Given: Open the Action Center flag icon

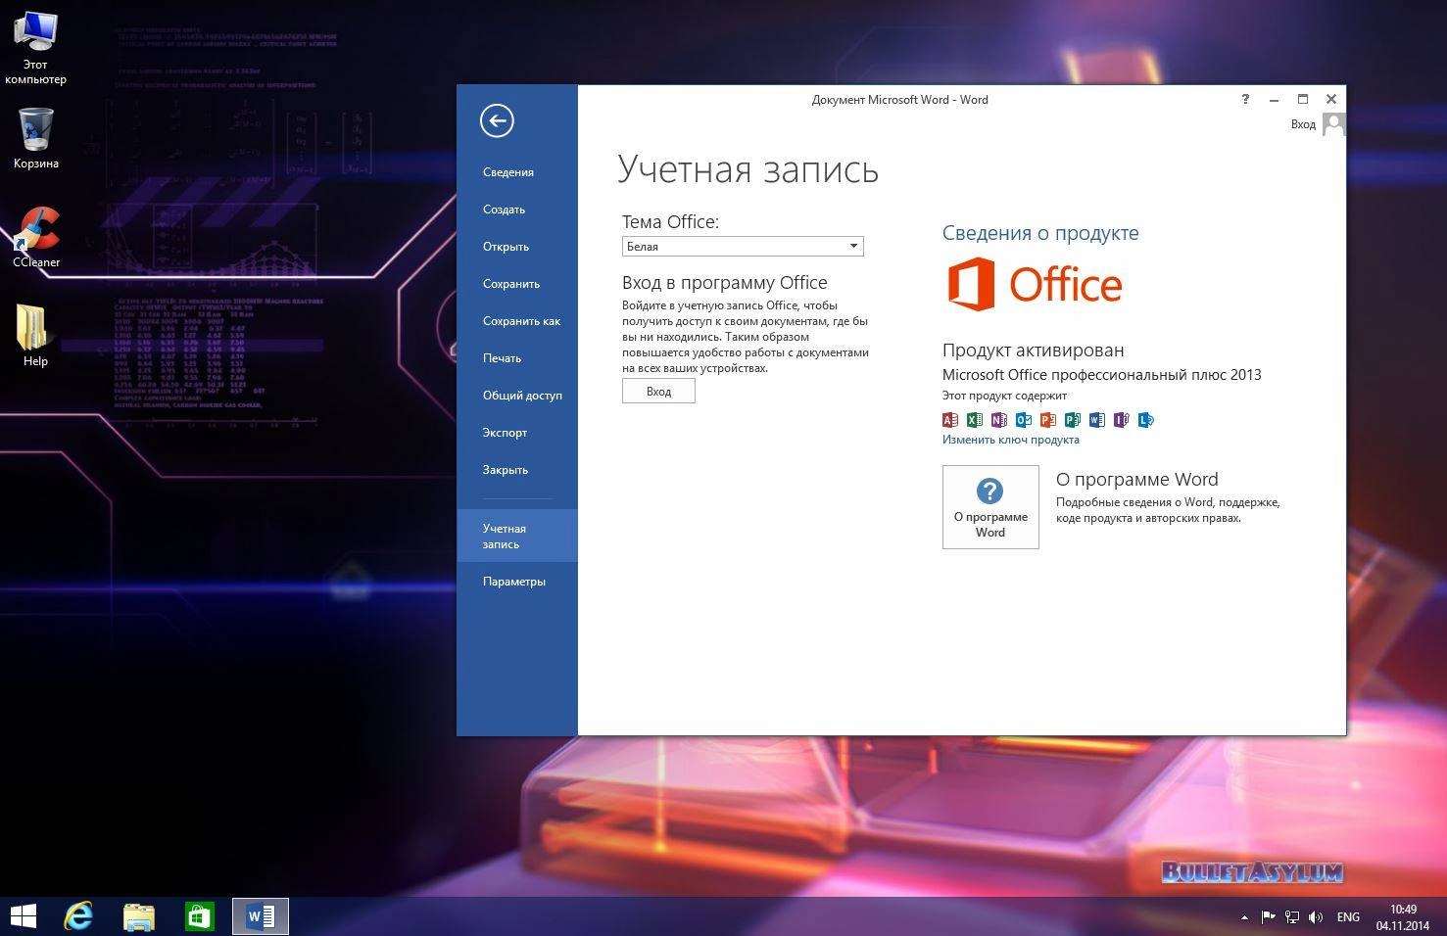Looking at the screenshot, I should click(x=1269, y=917).
